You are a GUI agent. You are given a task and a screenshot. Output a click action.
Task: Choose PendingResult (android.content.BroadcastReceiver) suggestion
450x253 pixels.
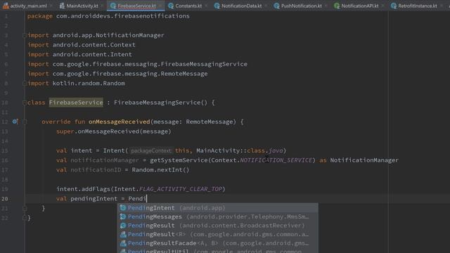(217, 226)
